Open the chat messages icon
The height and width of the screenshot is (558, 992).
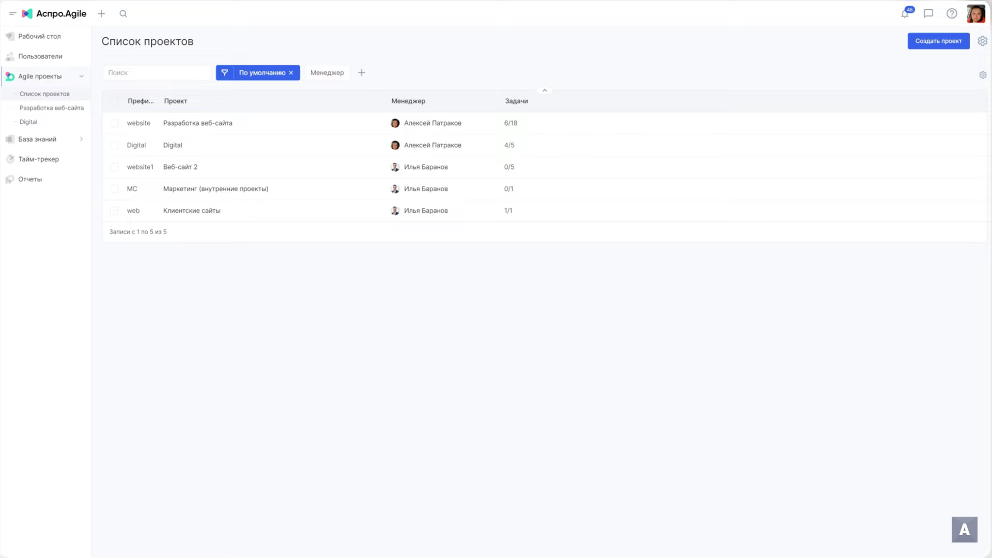pyautogui.click(x=928, y=14)
